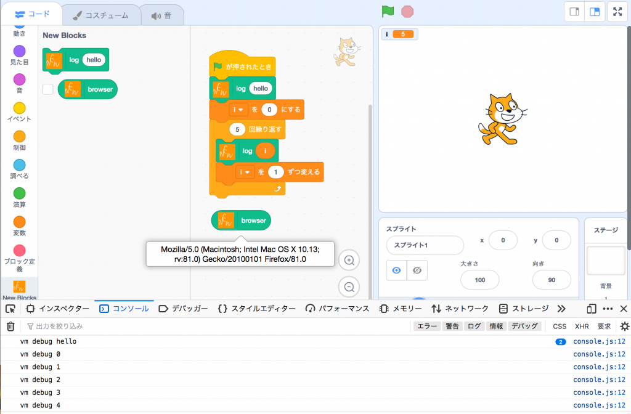The height and width of the screenshot is (414, 631).
Task: Click the 大きさ size input field
Action: point(479,280)
